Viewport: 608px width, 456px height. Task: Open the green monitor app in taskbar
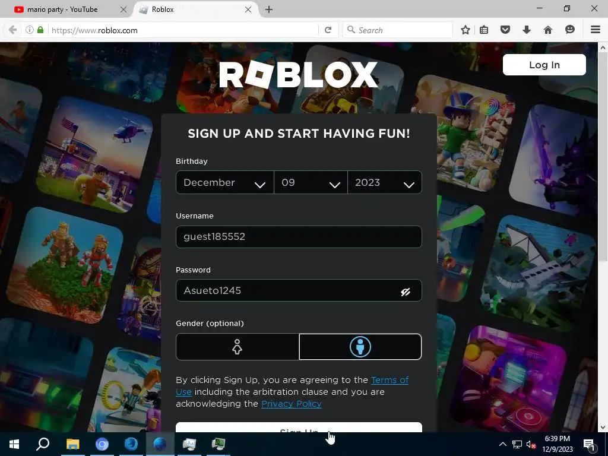[218, 444]
